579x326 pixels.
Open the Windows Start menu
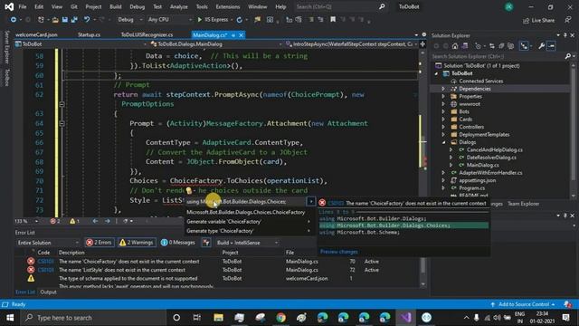pyautogui.click(x=10, y=318)
